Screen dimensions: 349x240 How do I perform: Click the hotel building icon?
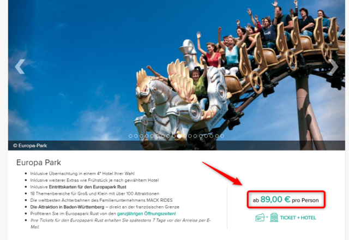[274, 218]
